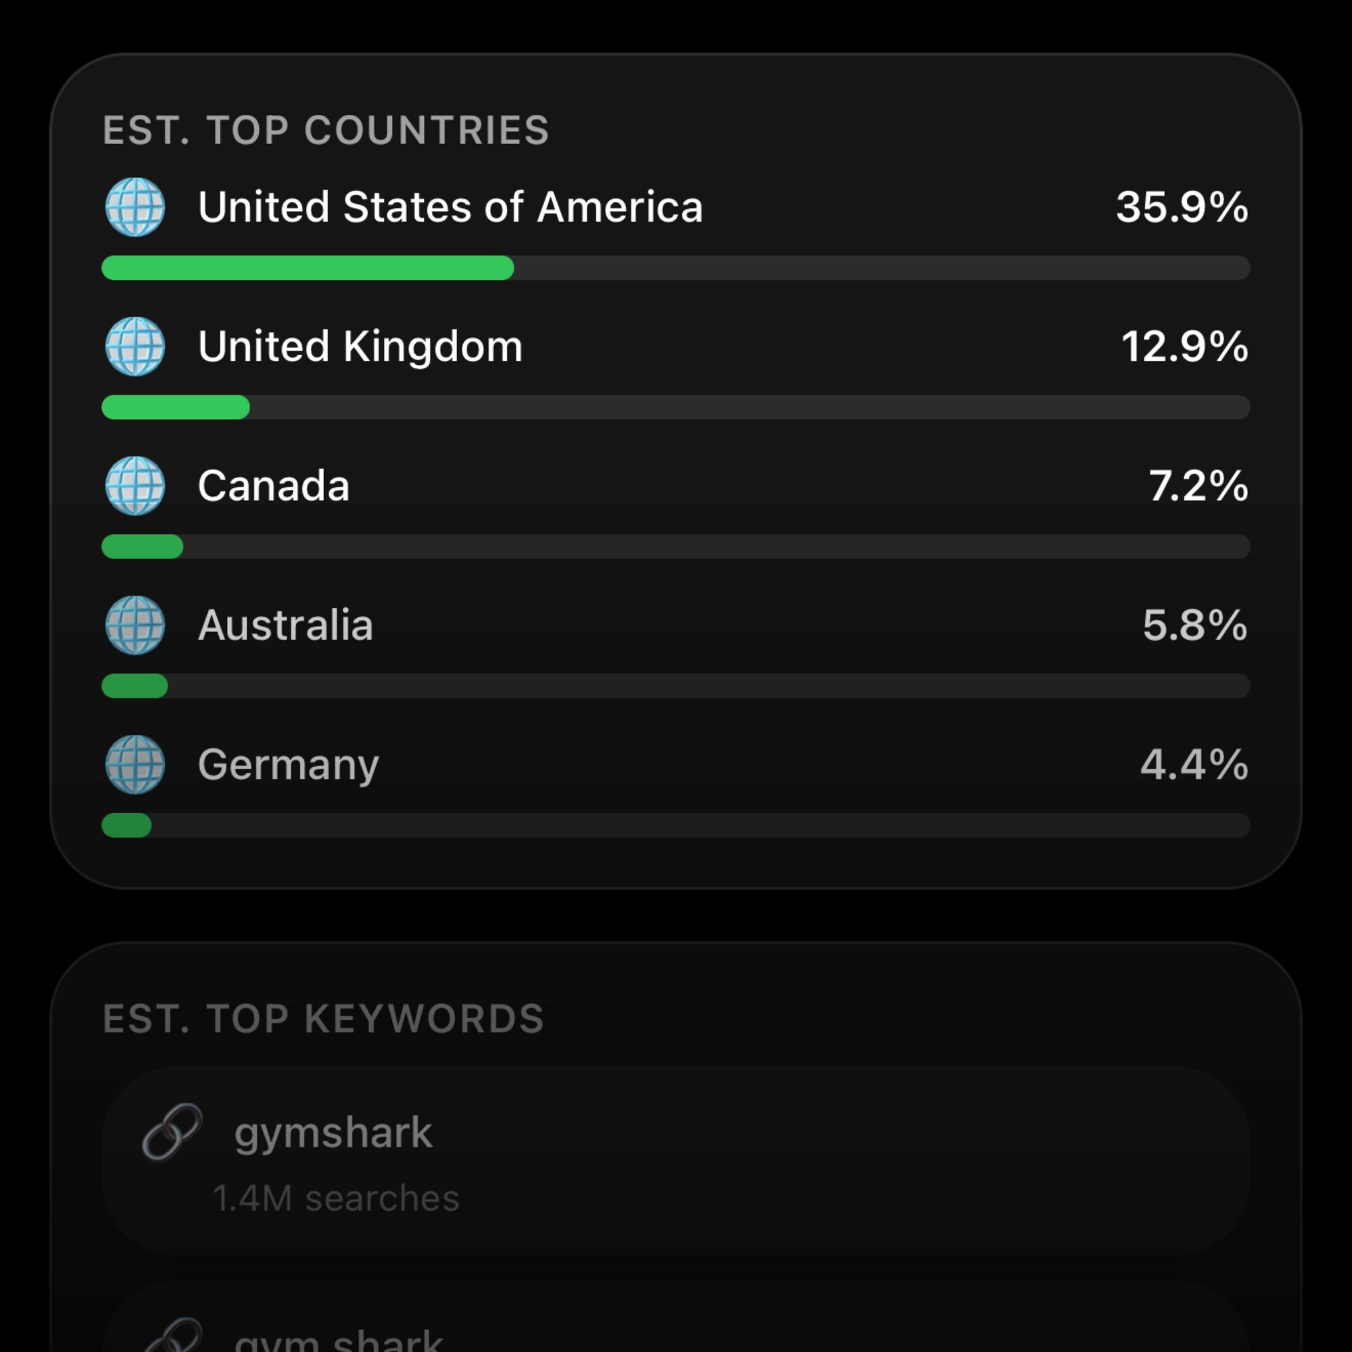Click the link icon beside gym shark keyword
The height and width of the screenshot is (1352, 1352).
pyautogui.click(x=172, y=1336)
